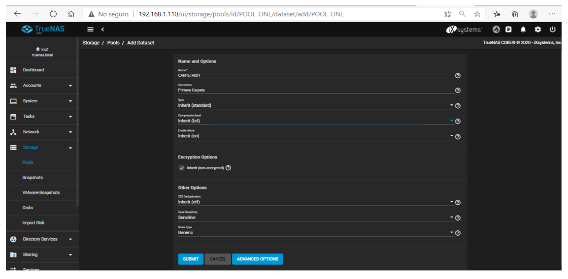
Task: Expand the Accounts sidebar menu
Action: [x=41, y=86]
